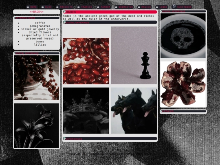The height and width of the screenshot is (165, 220).
Task: Click the swirl icon beside Guestbook
Action: point(174,6)
